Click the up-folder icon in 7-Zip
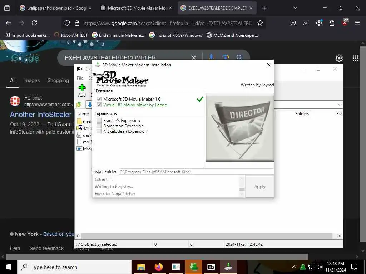Image resolution: width=366 pixels, height=274 pixels. (79, 105)
